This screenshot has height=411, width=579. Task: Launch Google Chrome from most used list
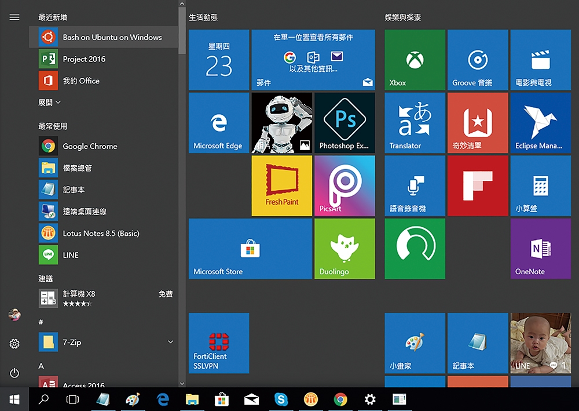104,146
